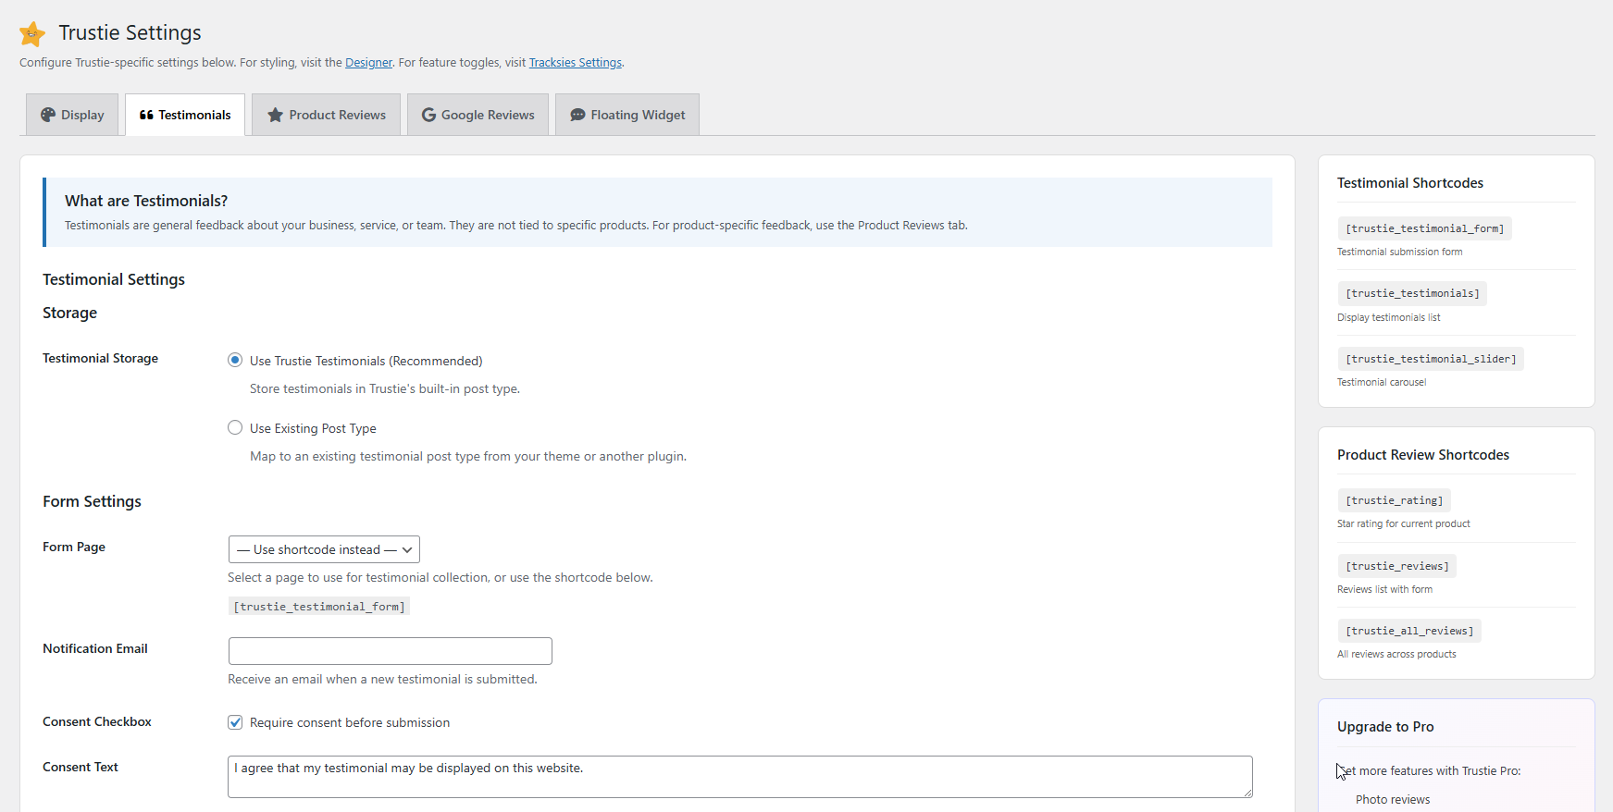The image size is (1613, 812).
Task: Open the Floating Widget tab
Action: tap(627, 115)
